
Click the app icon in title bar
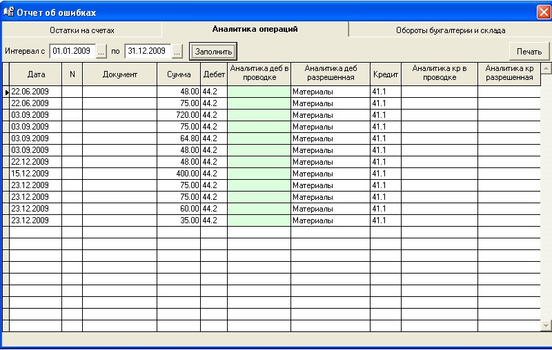coord(9,12)
